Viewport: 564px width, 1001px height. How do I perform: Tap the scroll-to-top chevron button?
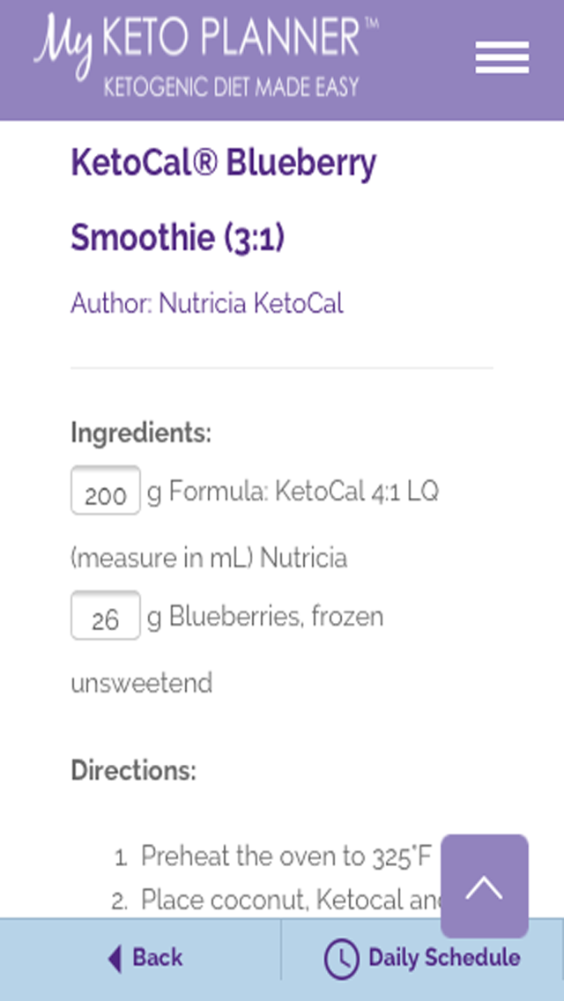[x=484, y=886]
